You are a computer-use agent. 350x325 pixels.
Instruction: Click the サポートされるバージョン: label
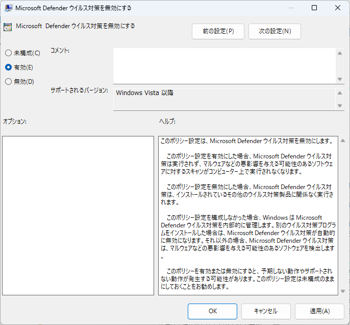click(x=79, y=90)
